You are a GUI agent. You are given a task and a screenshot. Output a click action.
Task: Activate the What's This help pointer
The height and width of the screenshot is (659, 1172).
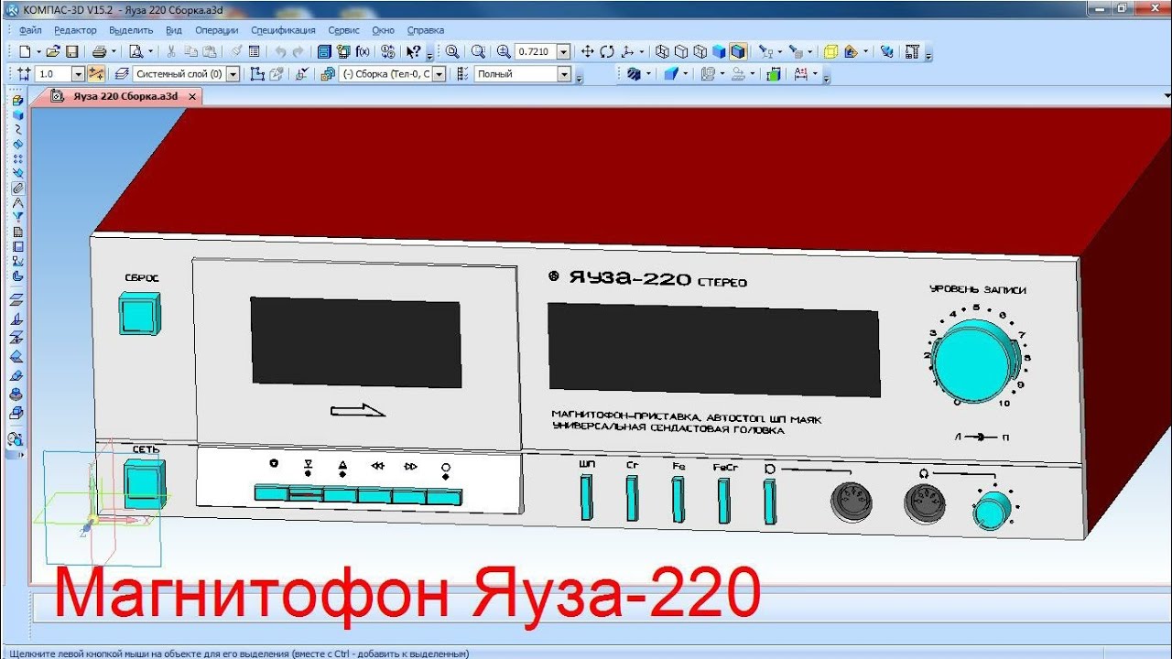(x=413, y=52)
